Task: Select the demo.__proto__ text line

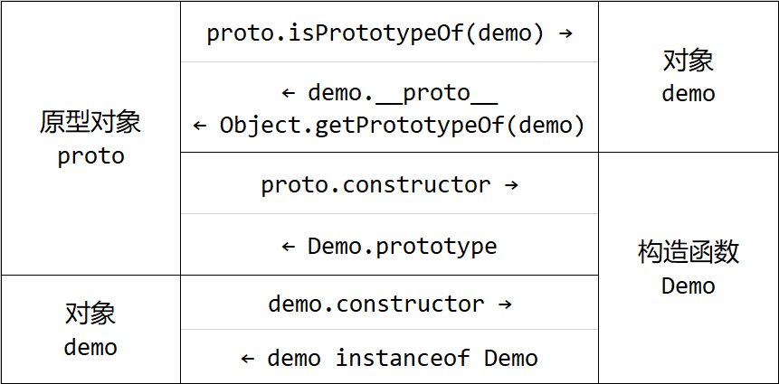Action: click(x=389, y=93)
